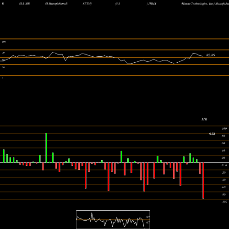Click the MR axis label -80
Viewport: 229px width, 229px height.
(224, 195)
